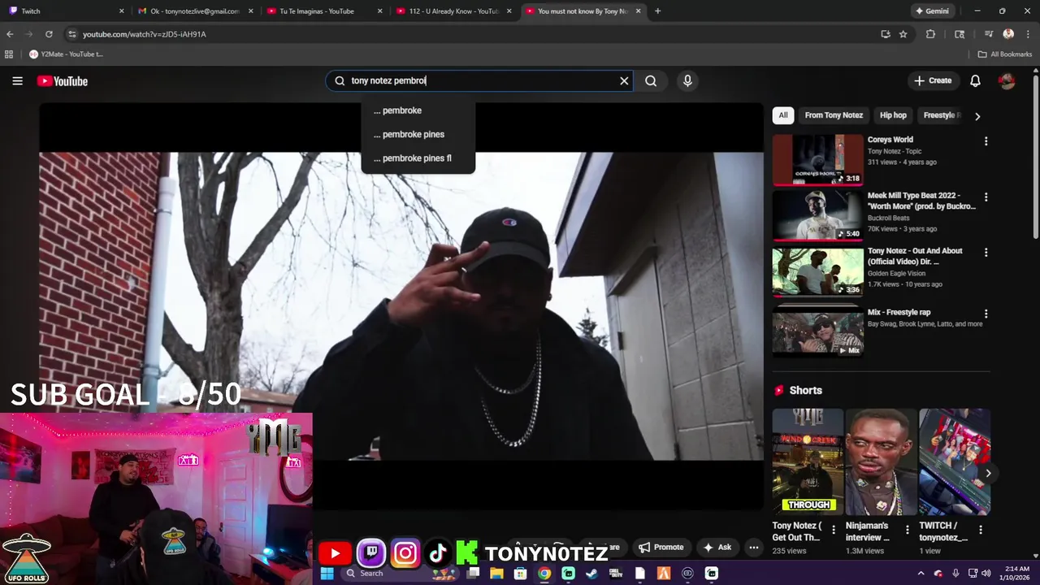Open Coreys World video thumbnail
The height and width of the screenshot is (585, 1040).
pyautogui.click(x=817, y=160)
